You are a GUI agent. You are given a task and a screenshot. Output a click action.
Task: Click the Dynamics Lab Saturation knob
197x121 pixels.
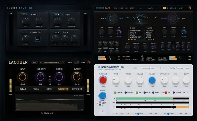pyautogui.click(x=164, y=80)
